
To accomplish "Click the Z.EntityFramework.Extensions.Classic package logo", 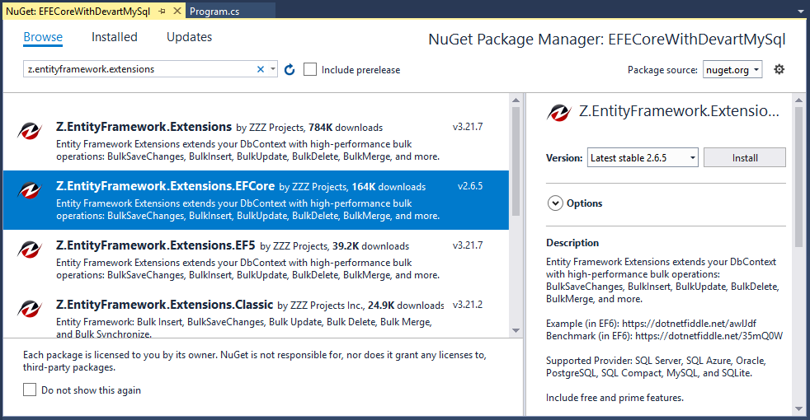I will click(x=29, y=309).
